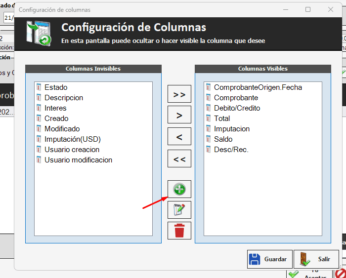Click the icon next to Total item
This screenshot has width=346, height=278.
(x=208, y=119)
